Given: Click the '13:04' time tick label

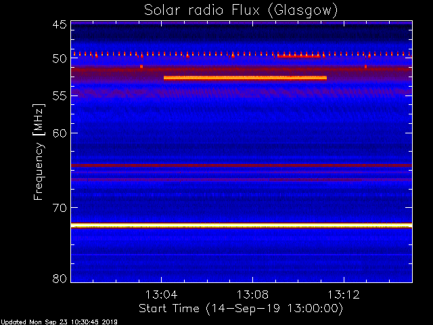Looking at the screenshot, I should [161, 295].
